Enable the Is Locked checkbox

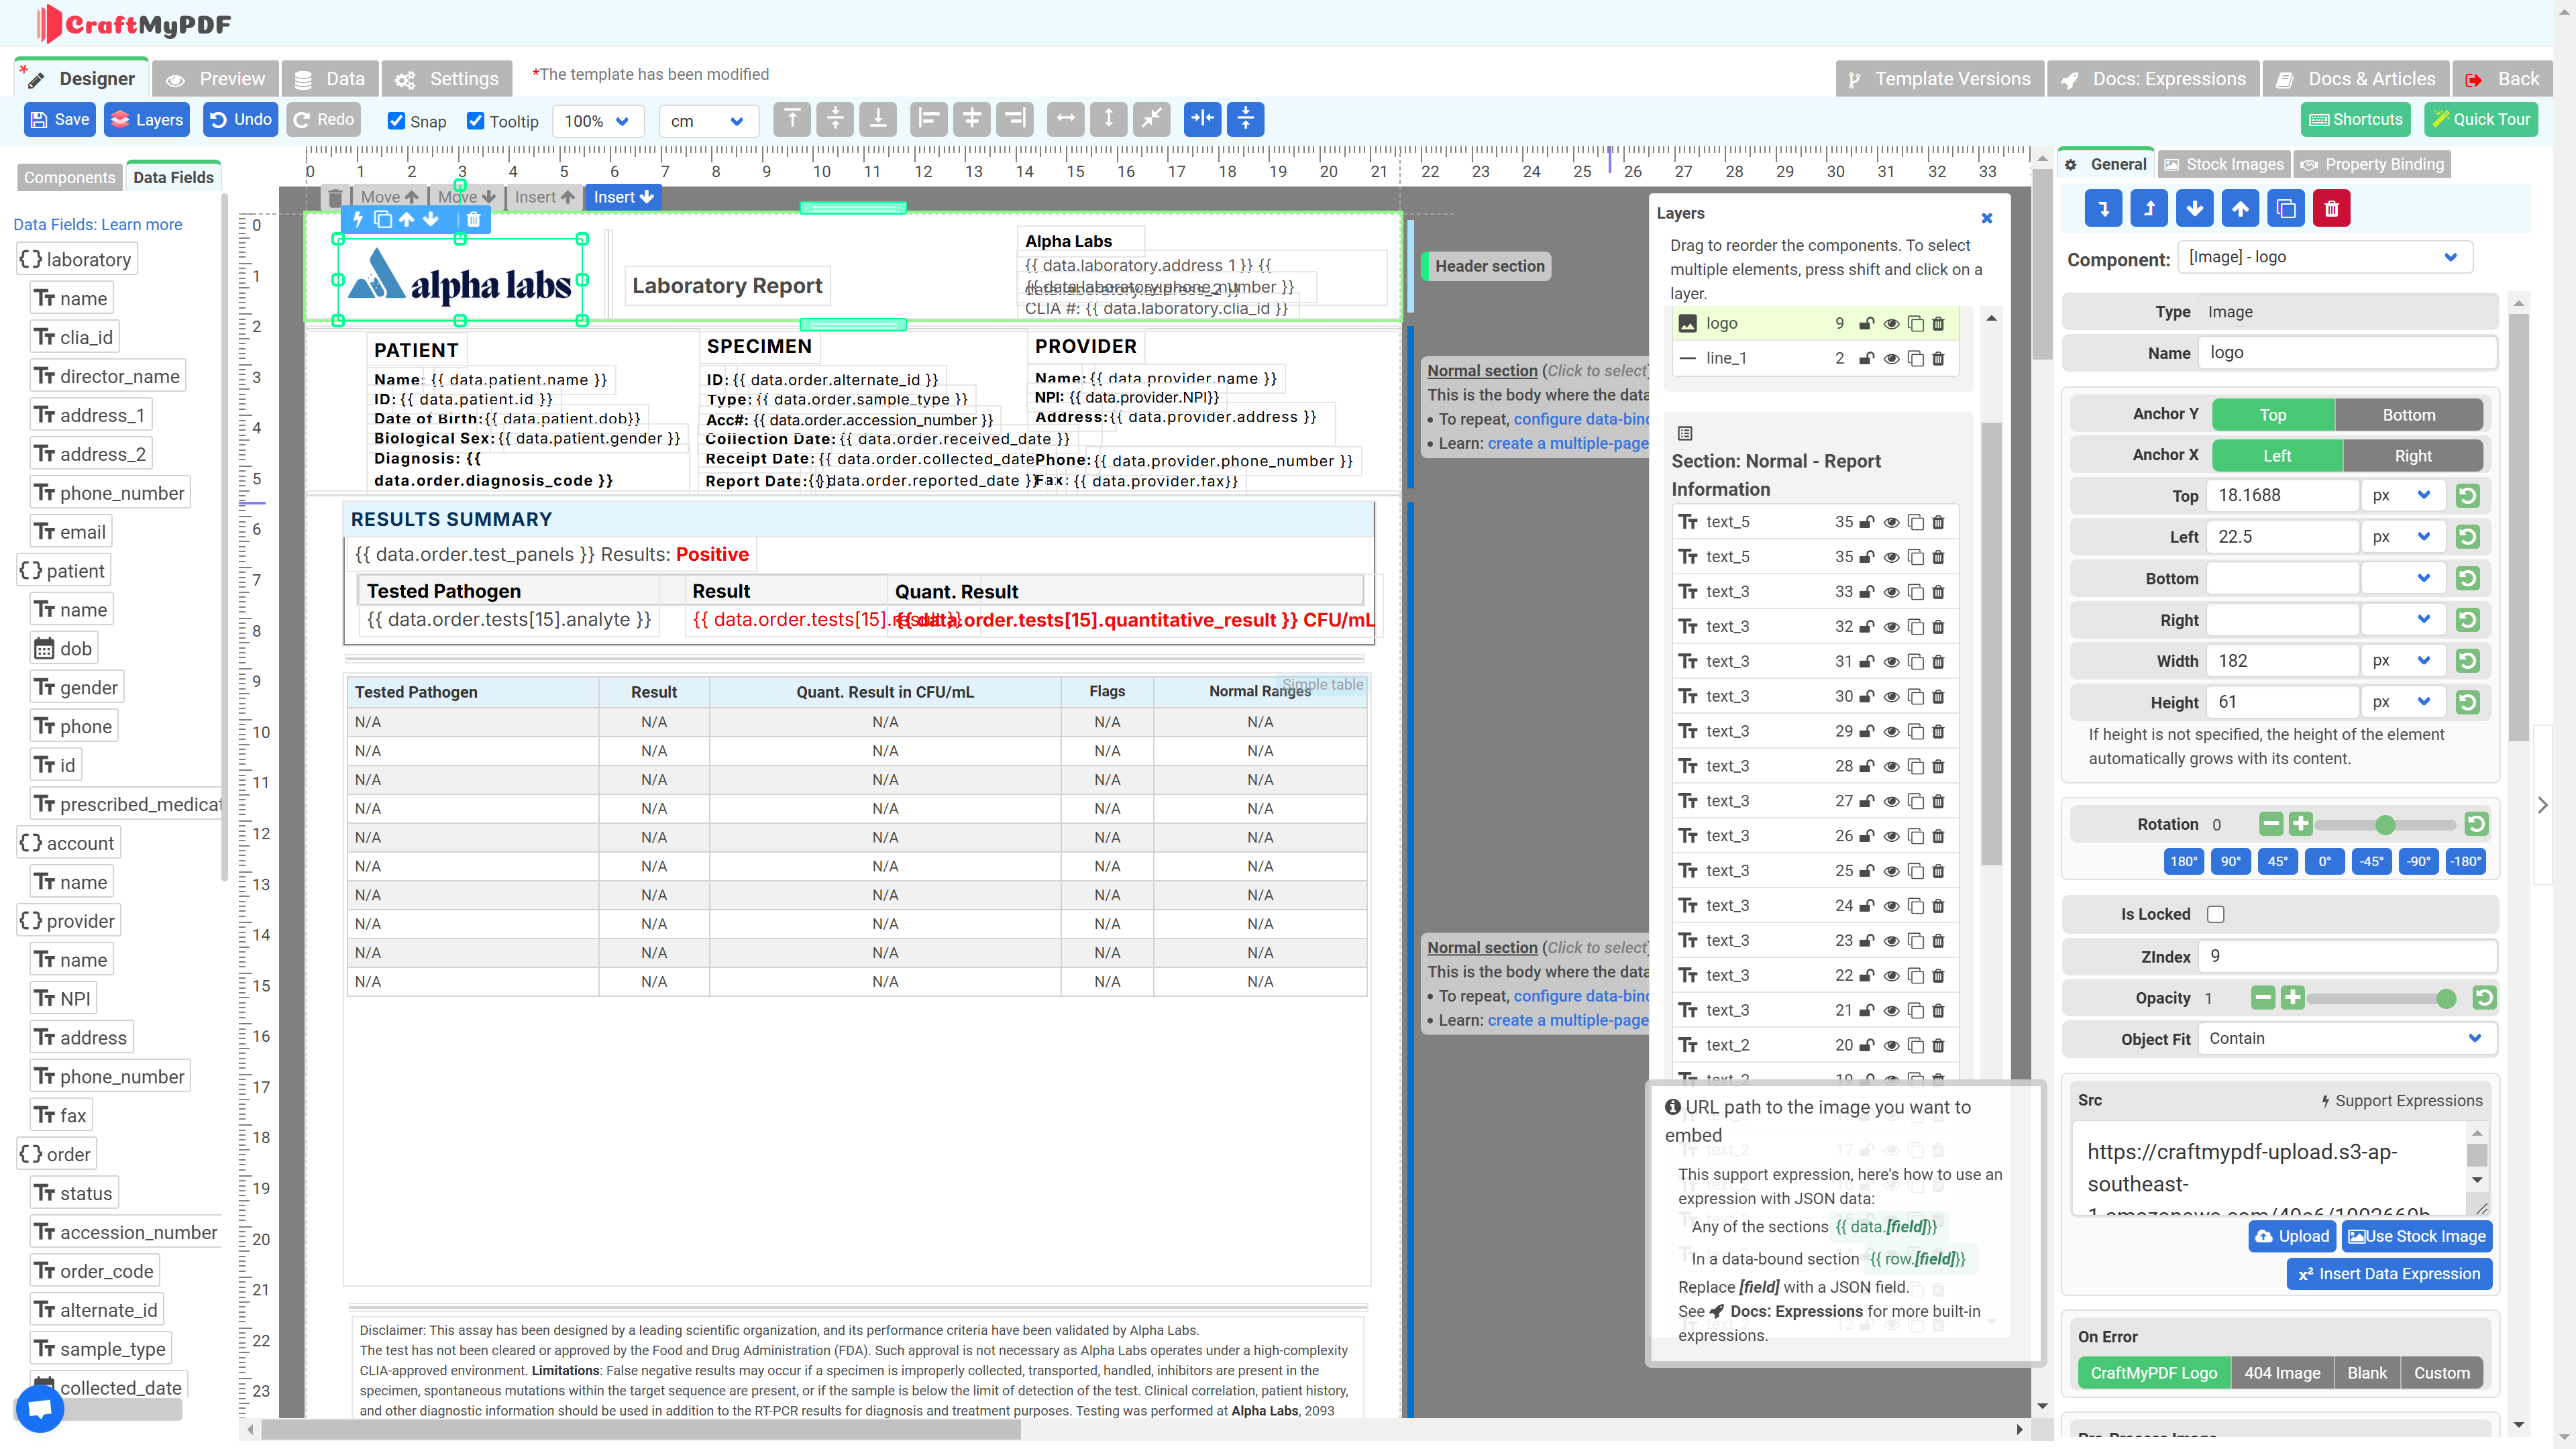coord(2216,914)
